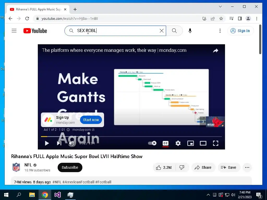Open the taskbar clock and date
Screen dimensions: 267x200
point(245,195)
